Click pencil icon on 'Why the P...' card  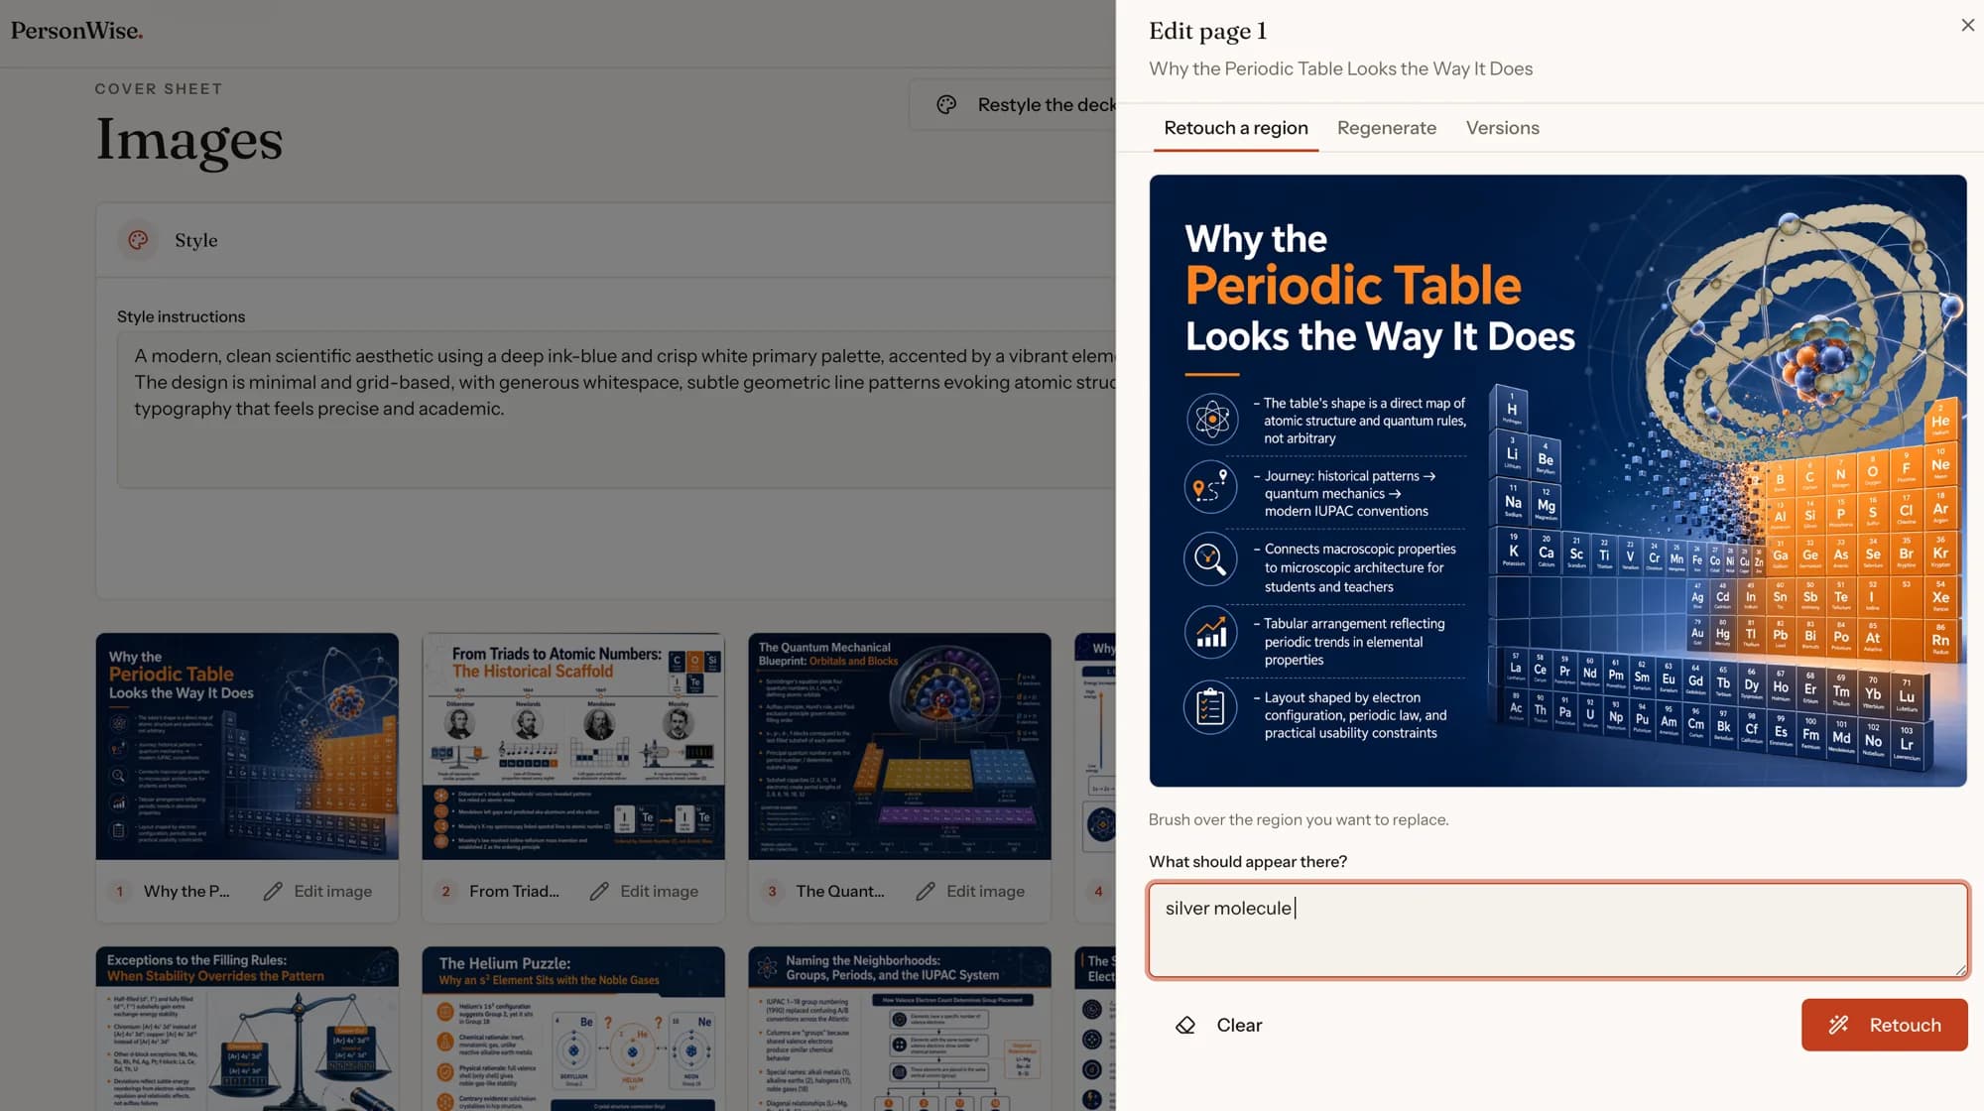[273, 891]
